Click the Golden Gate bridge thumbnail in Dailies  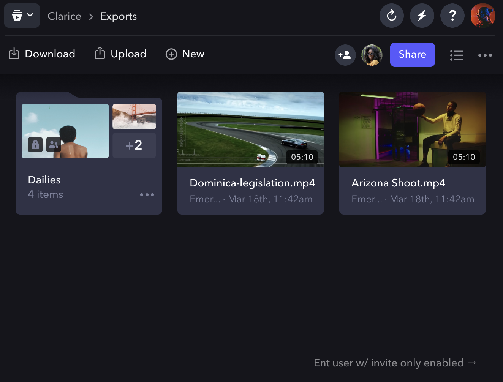[x=134, y=117]
